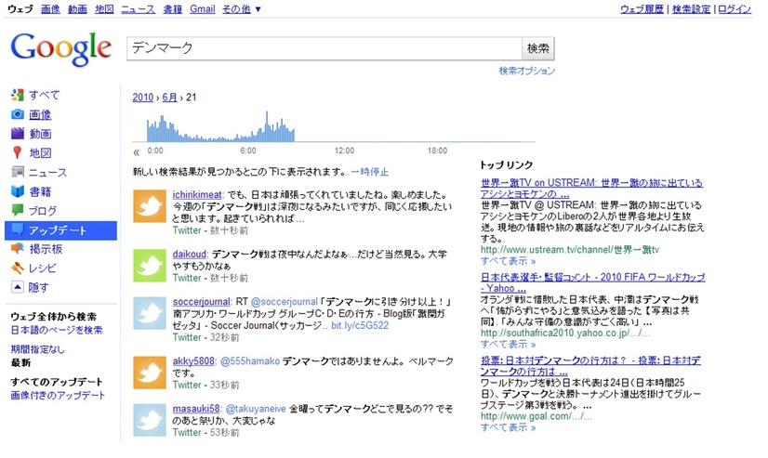
Task: Click masauki58's blue Twitter avatar
Action: pyautogui.click(x=150, y=420)
